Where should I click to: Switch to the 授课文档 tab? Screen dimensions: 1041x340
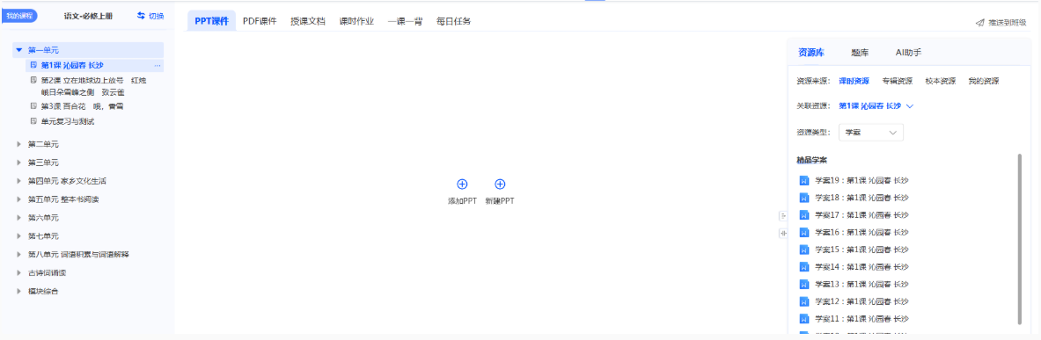(x=307, y=21)
